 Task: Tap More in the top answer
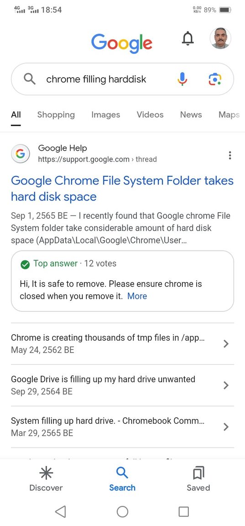137,296
